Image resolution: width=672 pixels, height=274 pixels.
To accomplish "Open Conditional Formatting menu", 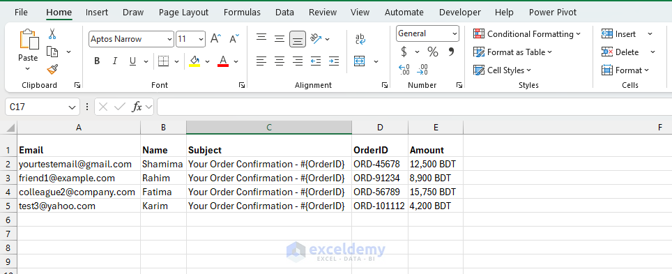I will pyautogui.click(x=527, y=34).
